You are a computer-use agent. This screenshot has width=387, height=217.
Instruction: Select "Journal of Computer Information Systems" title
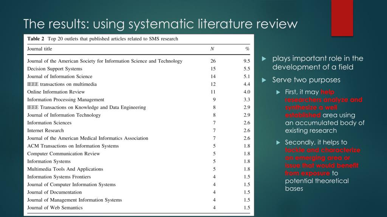click(71, 185)
